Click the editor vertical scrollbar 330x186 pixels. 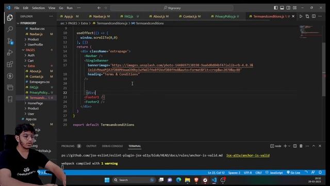click(x=324, y=70)
